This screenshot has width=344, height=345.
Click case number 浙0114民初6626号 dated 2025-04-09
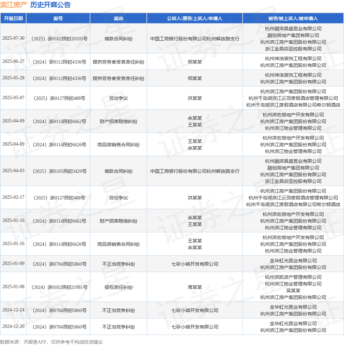(x=59, y=145)
